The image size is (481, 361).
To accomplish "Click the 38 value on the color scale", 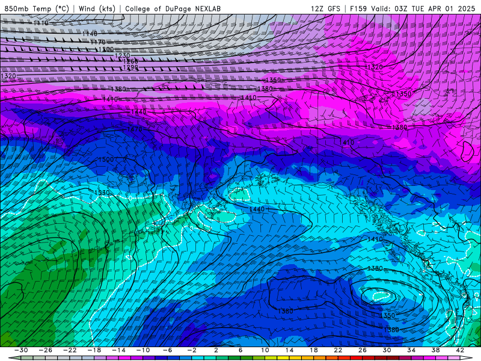I will click(435, 350).
